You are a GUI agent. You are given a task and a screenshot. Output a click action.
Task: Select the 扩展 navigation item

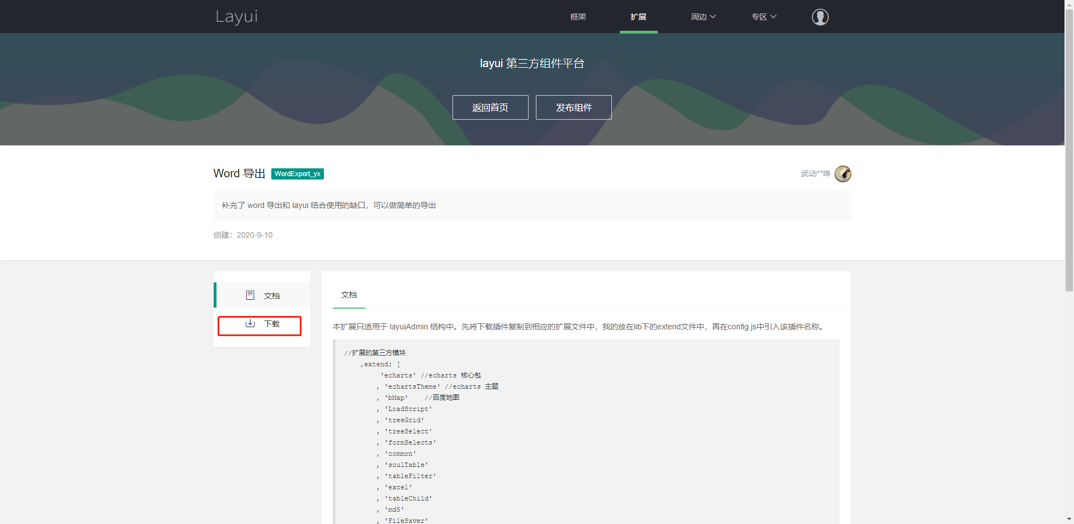click(x=638, y=16)
